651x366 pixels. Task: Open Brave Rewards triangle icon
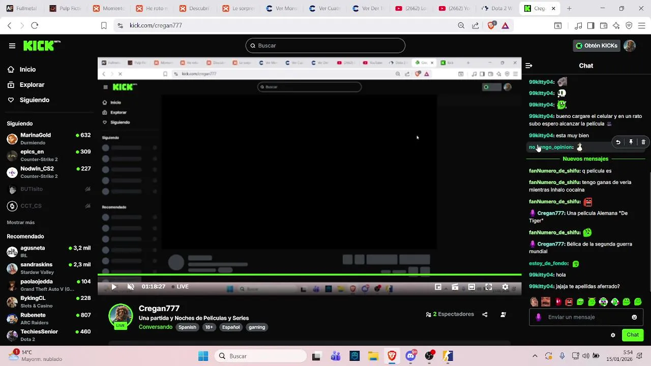505,25
